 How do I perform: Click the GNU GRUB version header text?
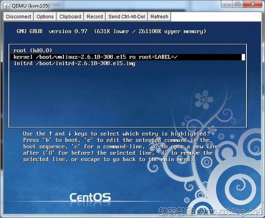[x=111, y=31]
